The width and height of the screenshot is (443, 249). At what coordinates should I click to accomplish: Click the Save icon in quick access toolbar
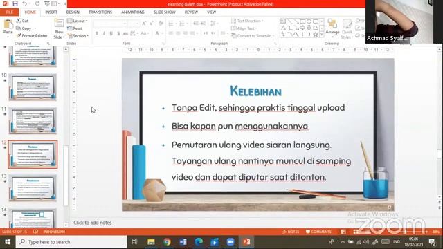click(15, 3)
